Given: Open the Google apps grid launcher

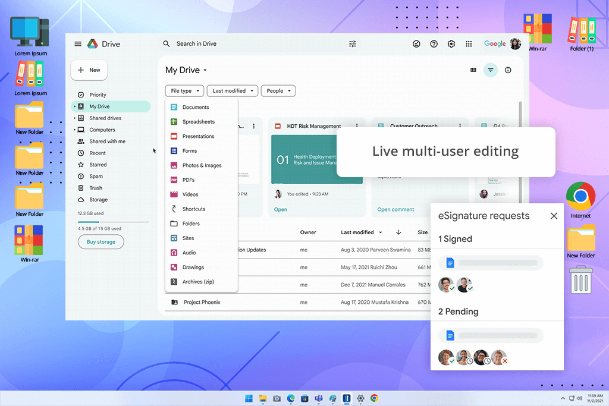Looking at the screenshot, I should 469,44.
